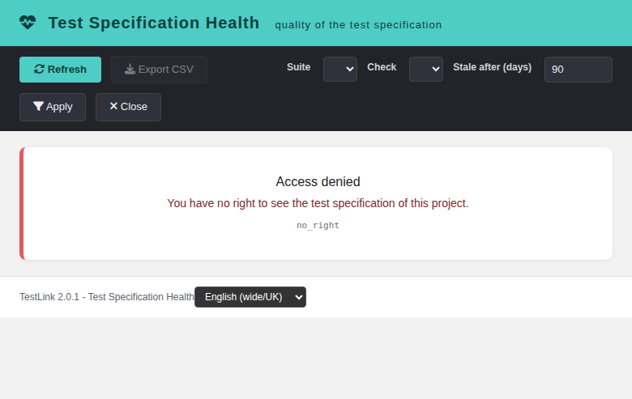Click the TestLink 2.0.1 footer text
This screenshot has height=399, width=632.
point(107,297)
